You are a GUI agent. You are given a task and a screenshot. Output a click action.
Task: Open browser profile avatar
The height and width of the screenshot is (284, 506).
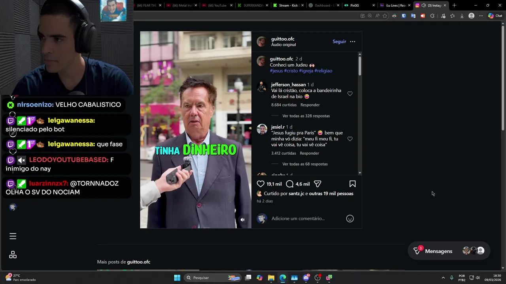pos(471,16)
